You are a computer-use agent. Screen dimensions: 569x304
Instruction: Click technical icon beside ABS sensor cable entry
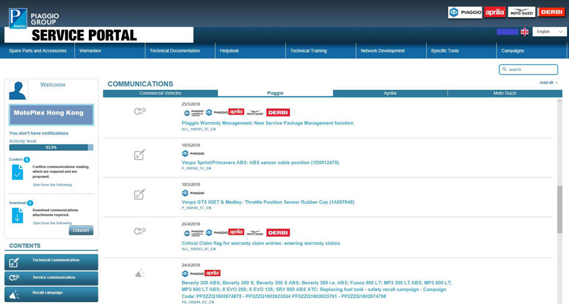140,154
